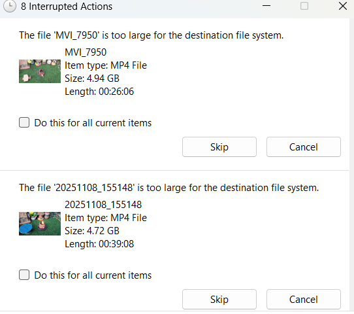This screenshot has width=354, height=314.
Task: Click the MVI_7950 video thumbnail
Action: [x=40, y=71]
